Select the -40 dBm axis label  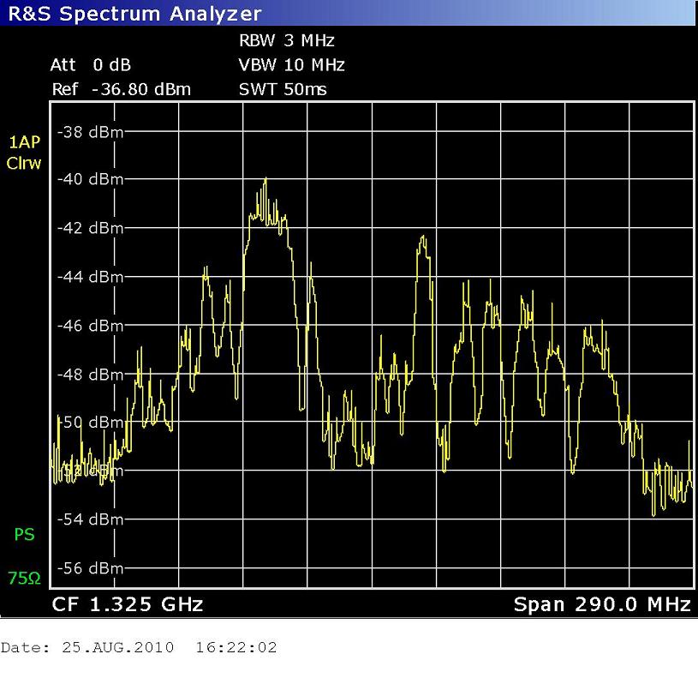click(x=89, y=180)
